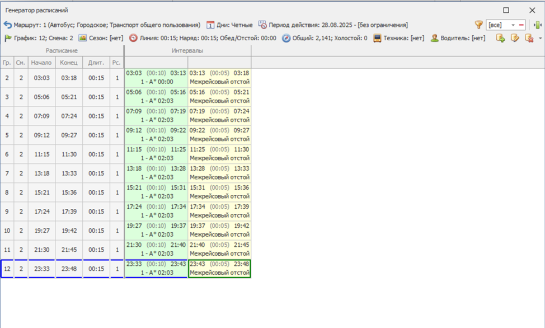Select the Конец cell 17:39
Screen dimensions: 545x328
pyautogui.click(x=69, y=212)
